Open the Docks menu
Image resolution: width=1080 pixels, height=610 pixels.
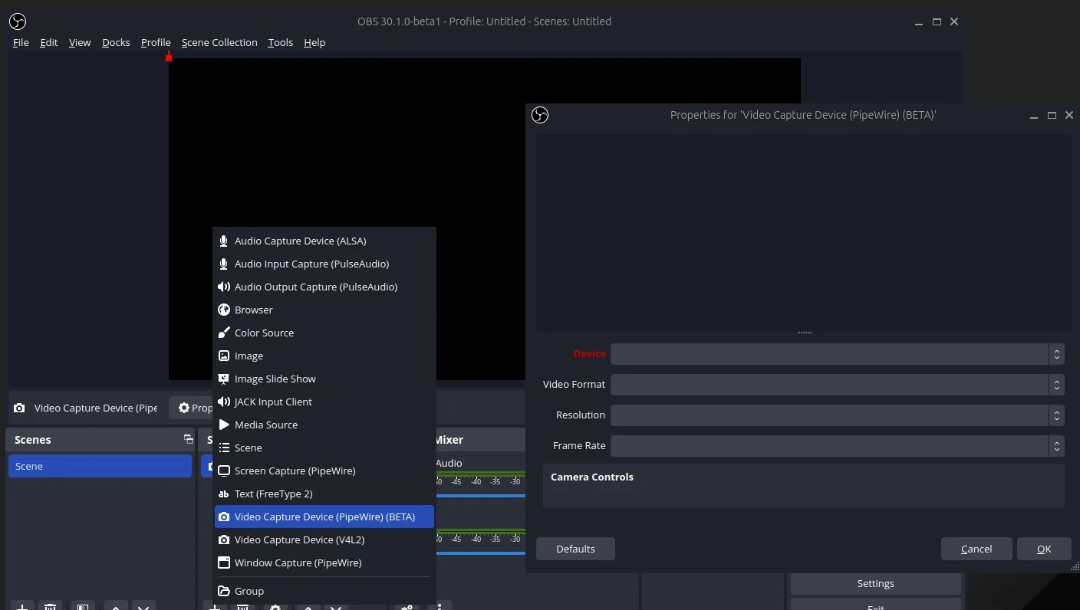tap(116, 42)
